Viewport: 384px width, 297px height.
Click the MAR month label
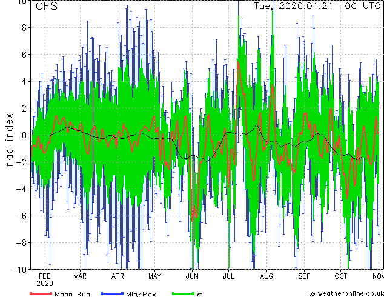(x=80, y=276)
